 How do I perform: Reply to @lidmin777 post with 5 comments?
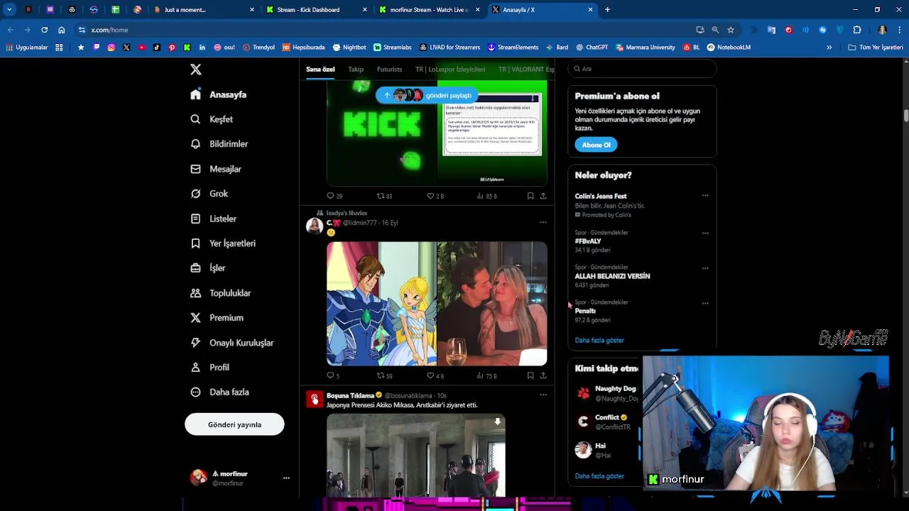[333, 375]
